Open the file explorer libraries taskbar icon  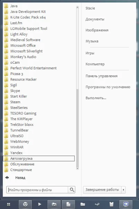[x=54, y=204]
